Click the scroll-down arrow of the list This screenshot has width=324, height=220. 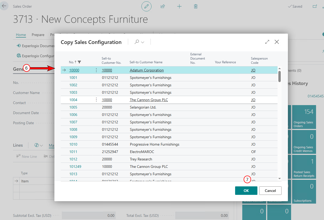tap(279, 179)
